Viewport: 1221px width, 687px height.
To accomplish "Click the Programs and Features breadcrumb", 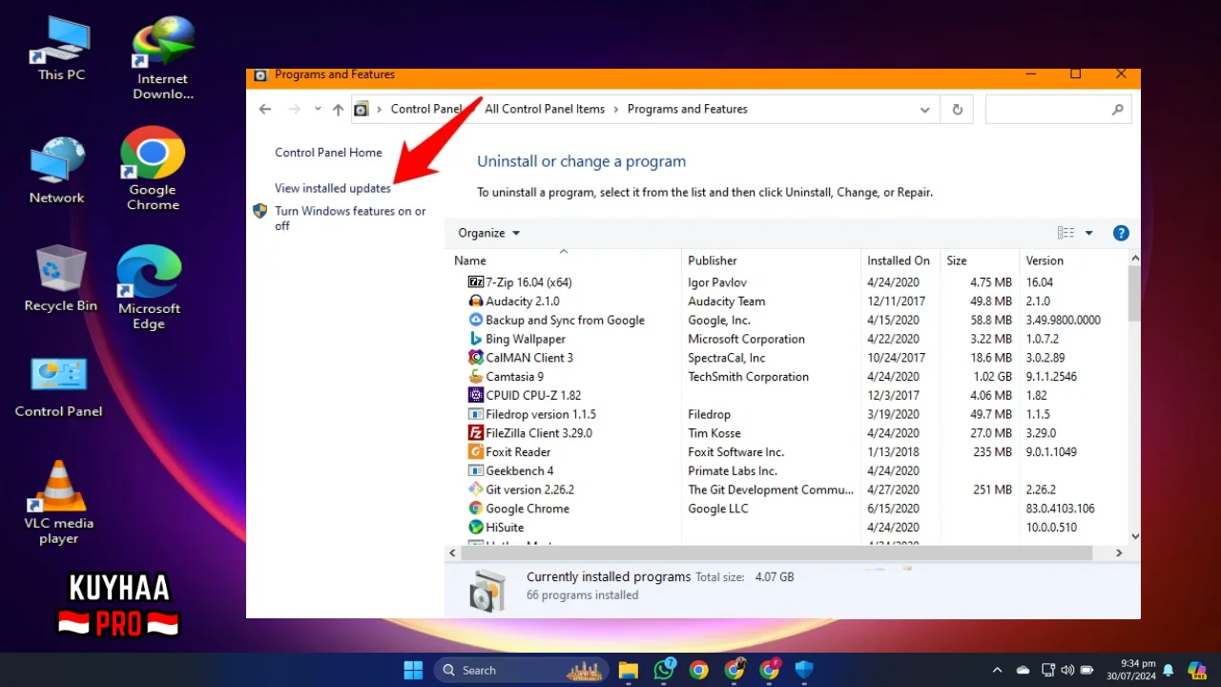I will [688, 109].
